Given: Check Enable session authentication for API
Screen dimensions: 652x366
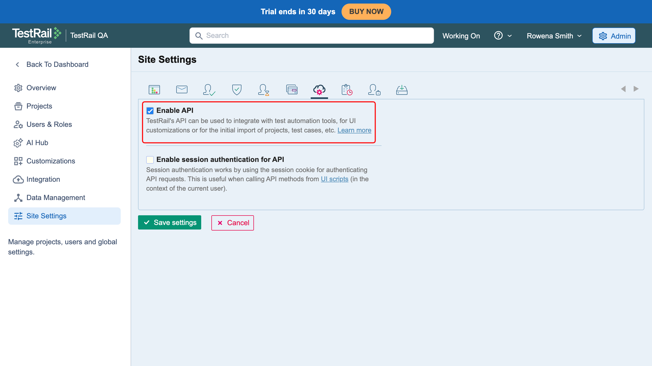Looking at the screenshot, I should tap(150, 160).
